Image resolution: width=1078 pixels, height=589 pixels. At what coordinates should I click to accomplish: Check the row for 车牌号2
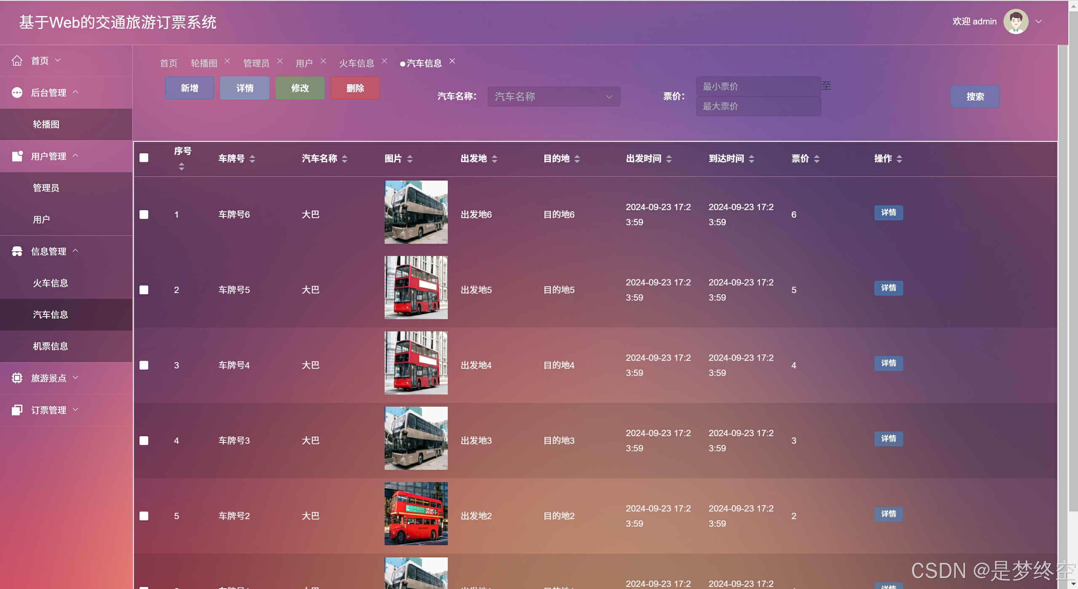click(144, 516)
